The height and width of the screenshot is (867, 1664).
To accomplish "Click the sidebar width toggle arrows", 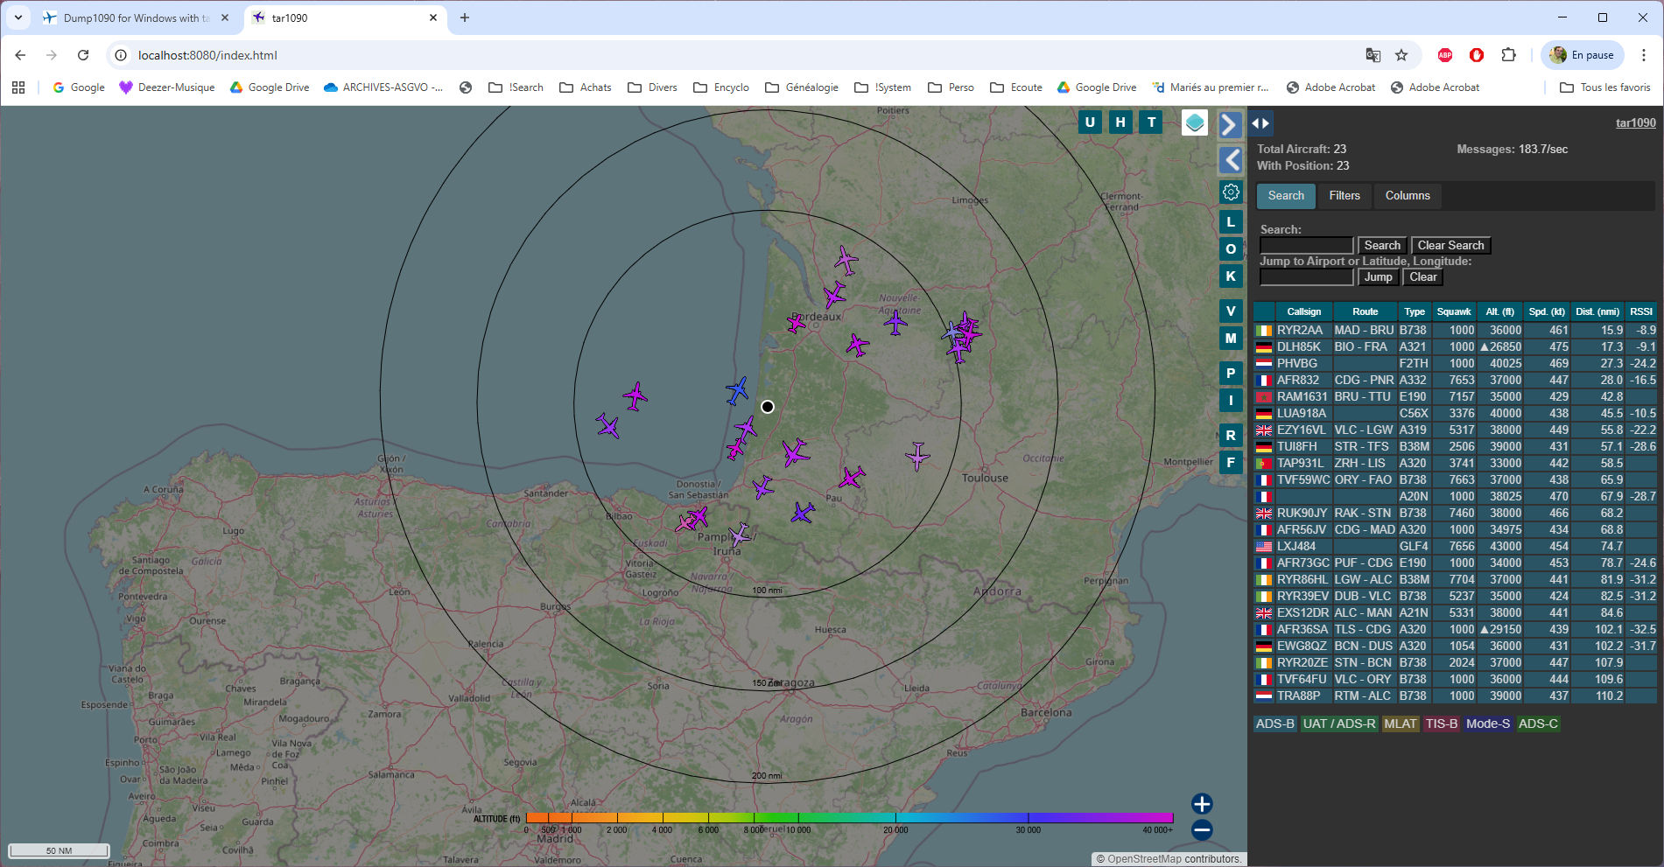I will coord(1260,123).
